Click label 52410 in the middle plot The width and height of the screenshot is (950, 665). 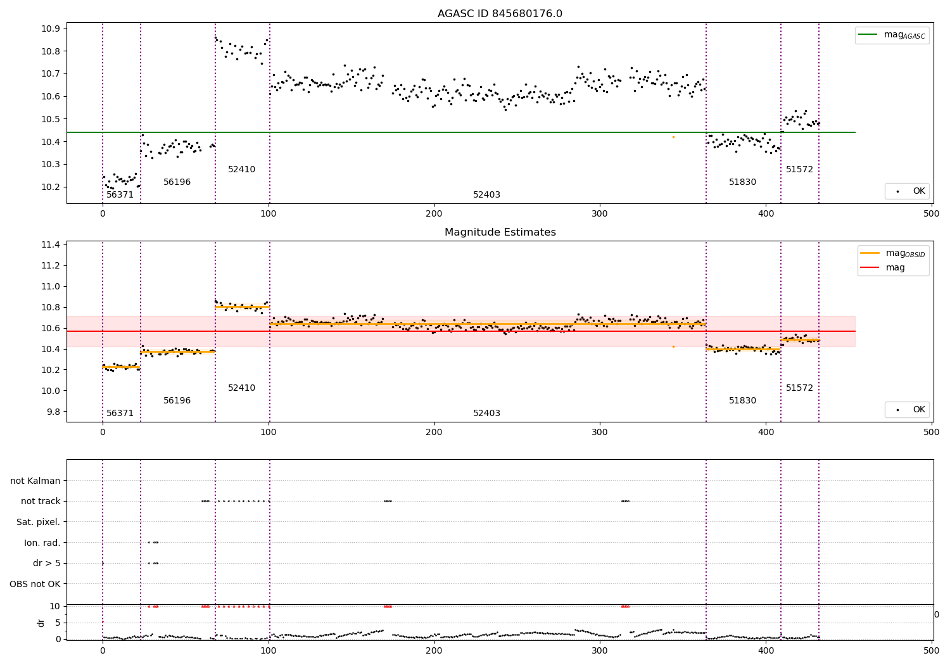[x=241, y=388]
